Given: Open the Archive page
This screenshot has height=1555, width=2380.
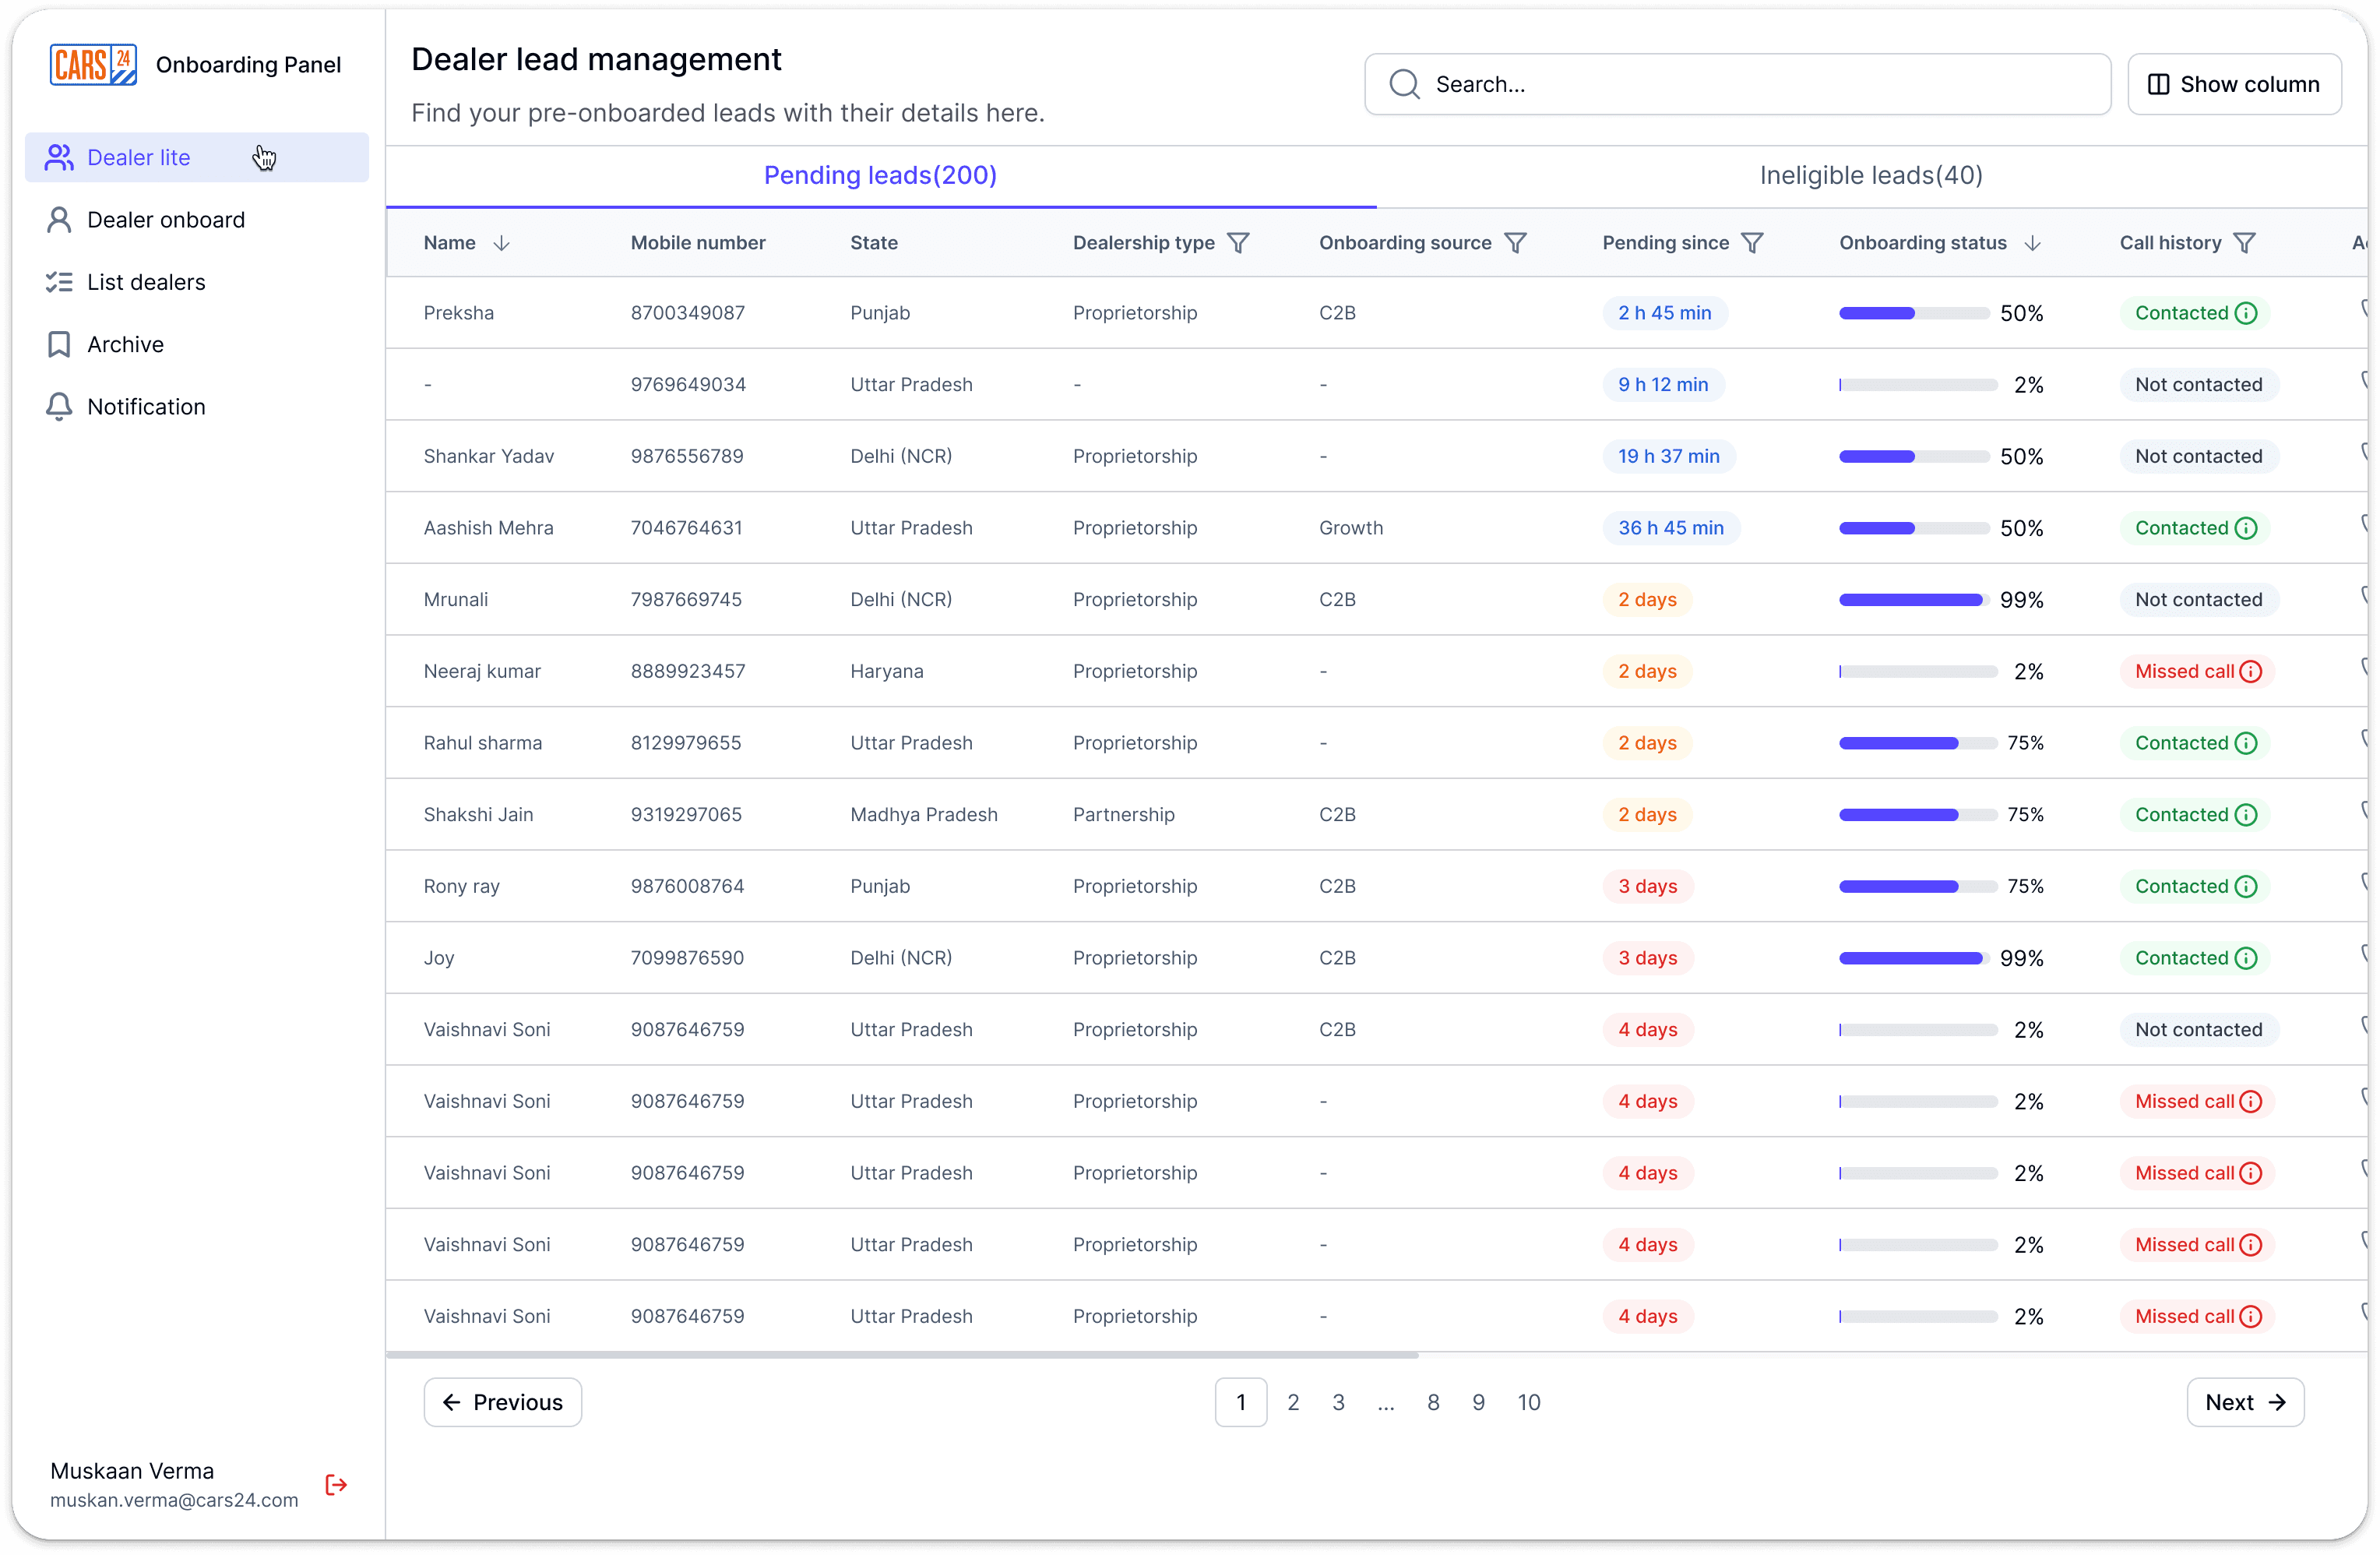Looking at the screenshot, I should pos(197,344).
